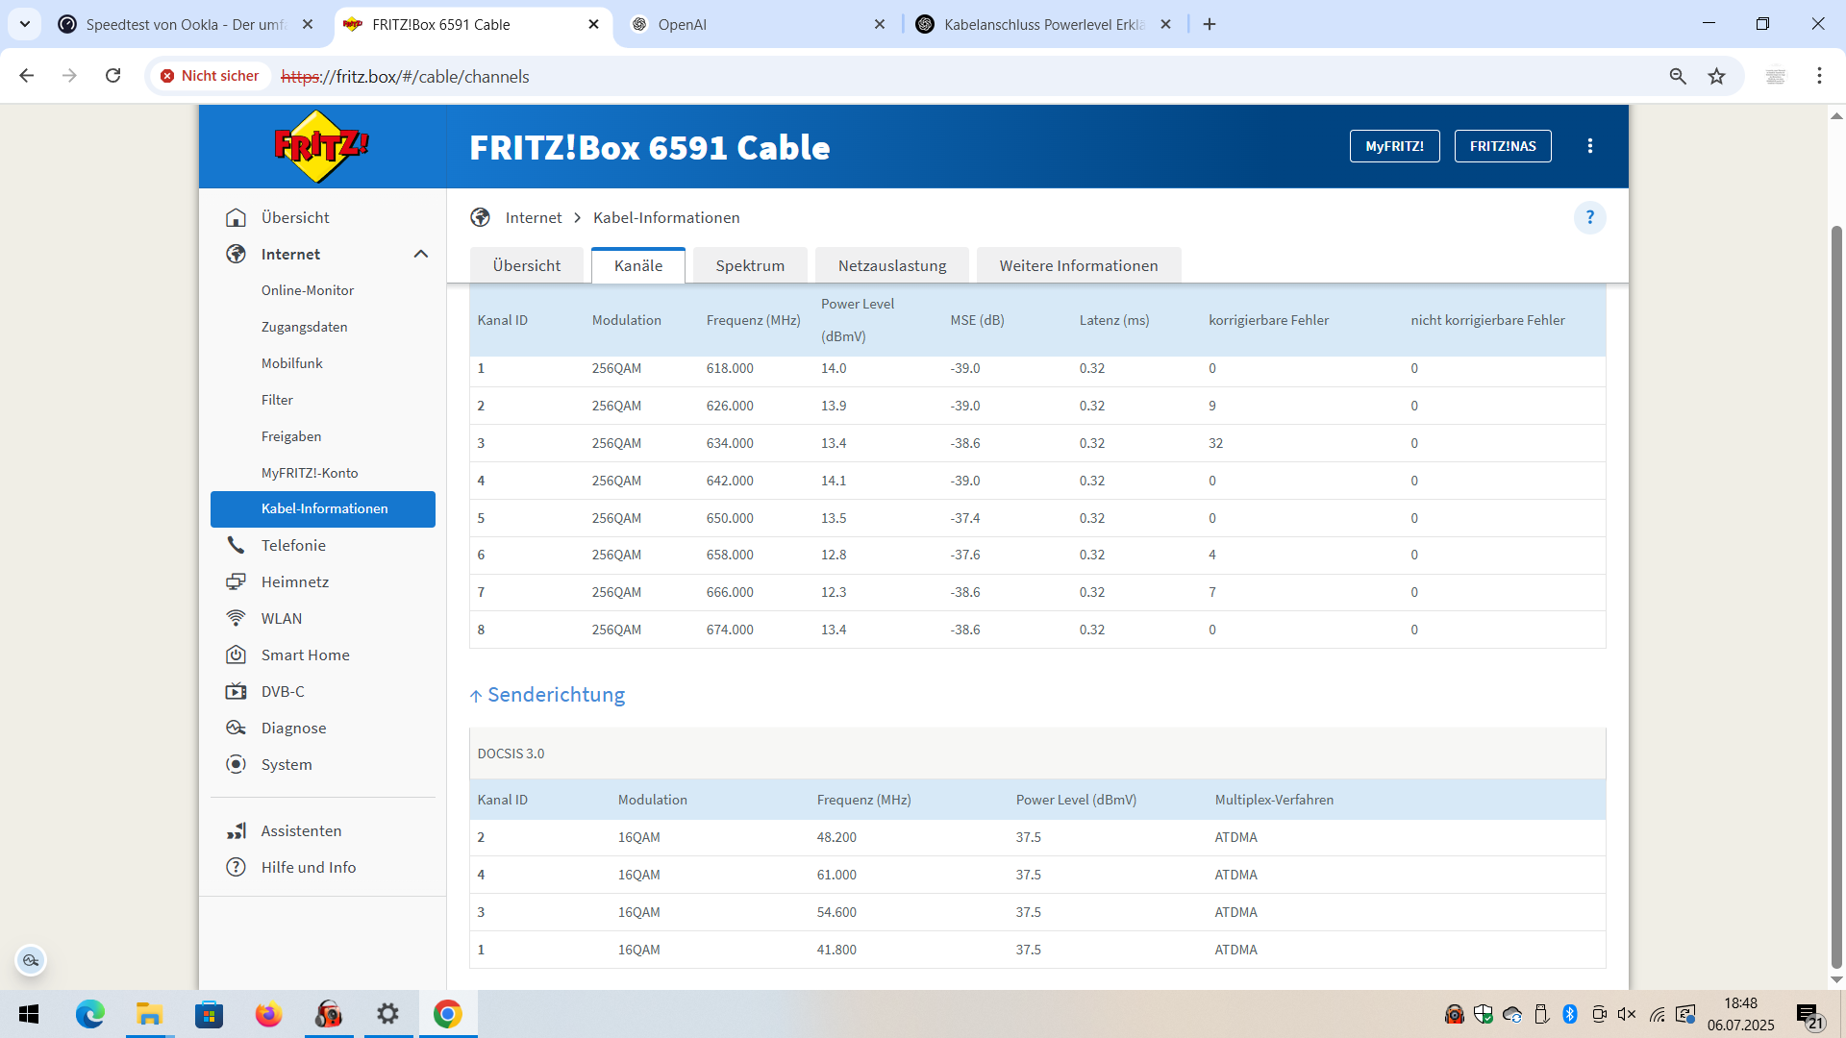Open the three-dot FRITZ!Box header menu
The image size is (1846, 1038).
(1589, 146)
